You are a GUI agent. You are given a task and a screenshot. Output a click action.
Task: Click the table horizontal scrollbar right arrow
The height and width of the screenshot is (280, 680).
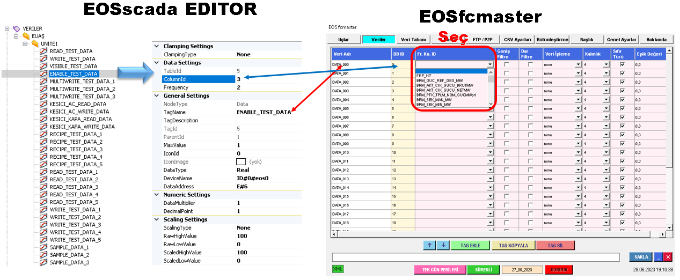(x=662, y=234)
